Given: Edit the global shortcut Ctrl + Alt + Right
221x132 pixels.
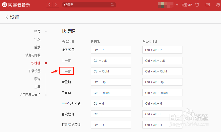Looking at the screenshot, I should pyautogui.click(x=162, y=71).
